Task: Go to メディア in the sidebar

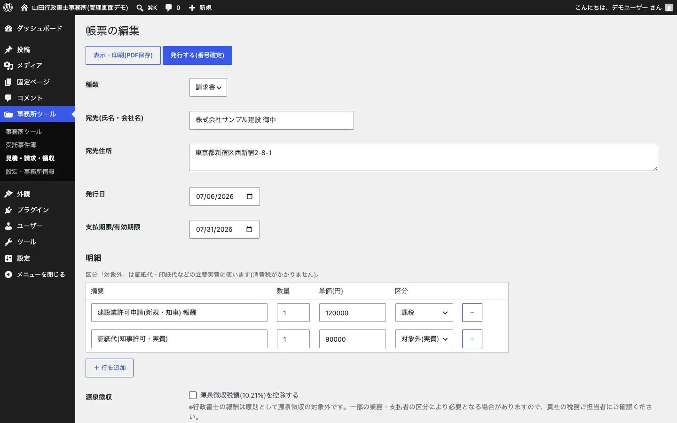Action: (x=38, y=66)
